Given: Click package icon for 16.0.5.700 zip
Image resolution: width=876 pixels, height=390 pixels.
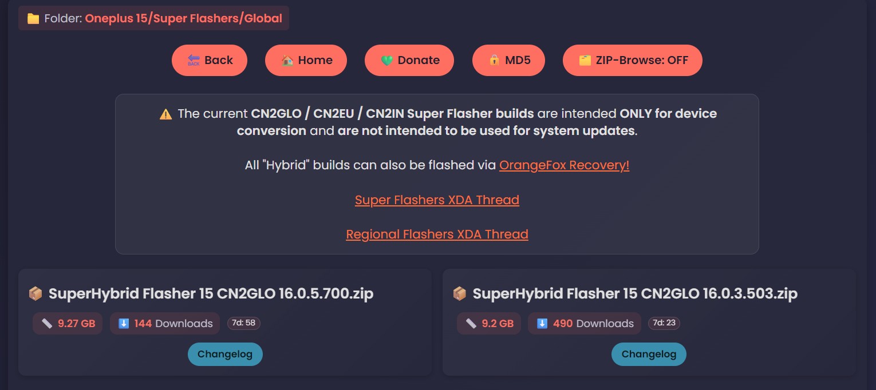Looking at the screenshot, I should tap(35, 294).
